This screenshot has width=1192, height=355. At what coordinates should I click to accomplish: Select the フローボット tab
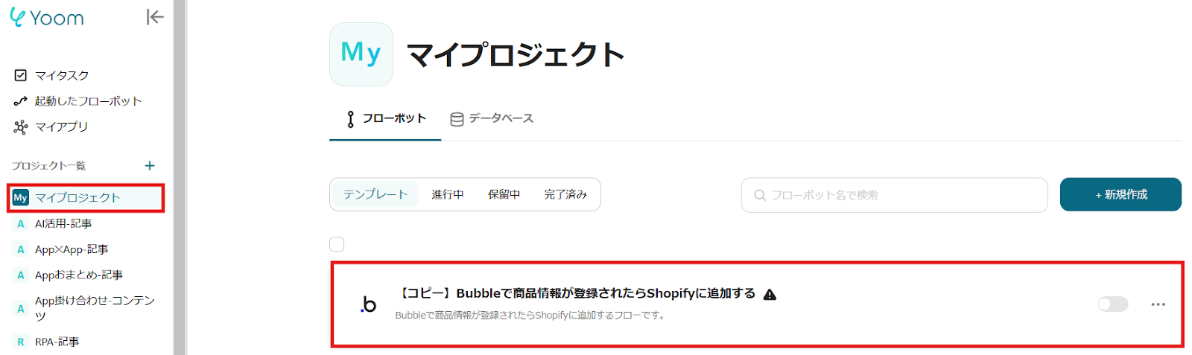coord(386,118)
